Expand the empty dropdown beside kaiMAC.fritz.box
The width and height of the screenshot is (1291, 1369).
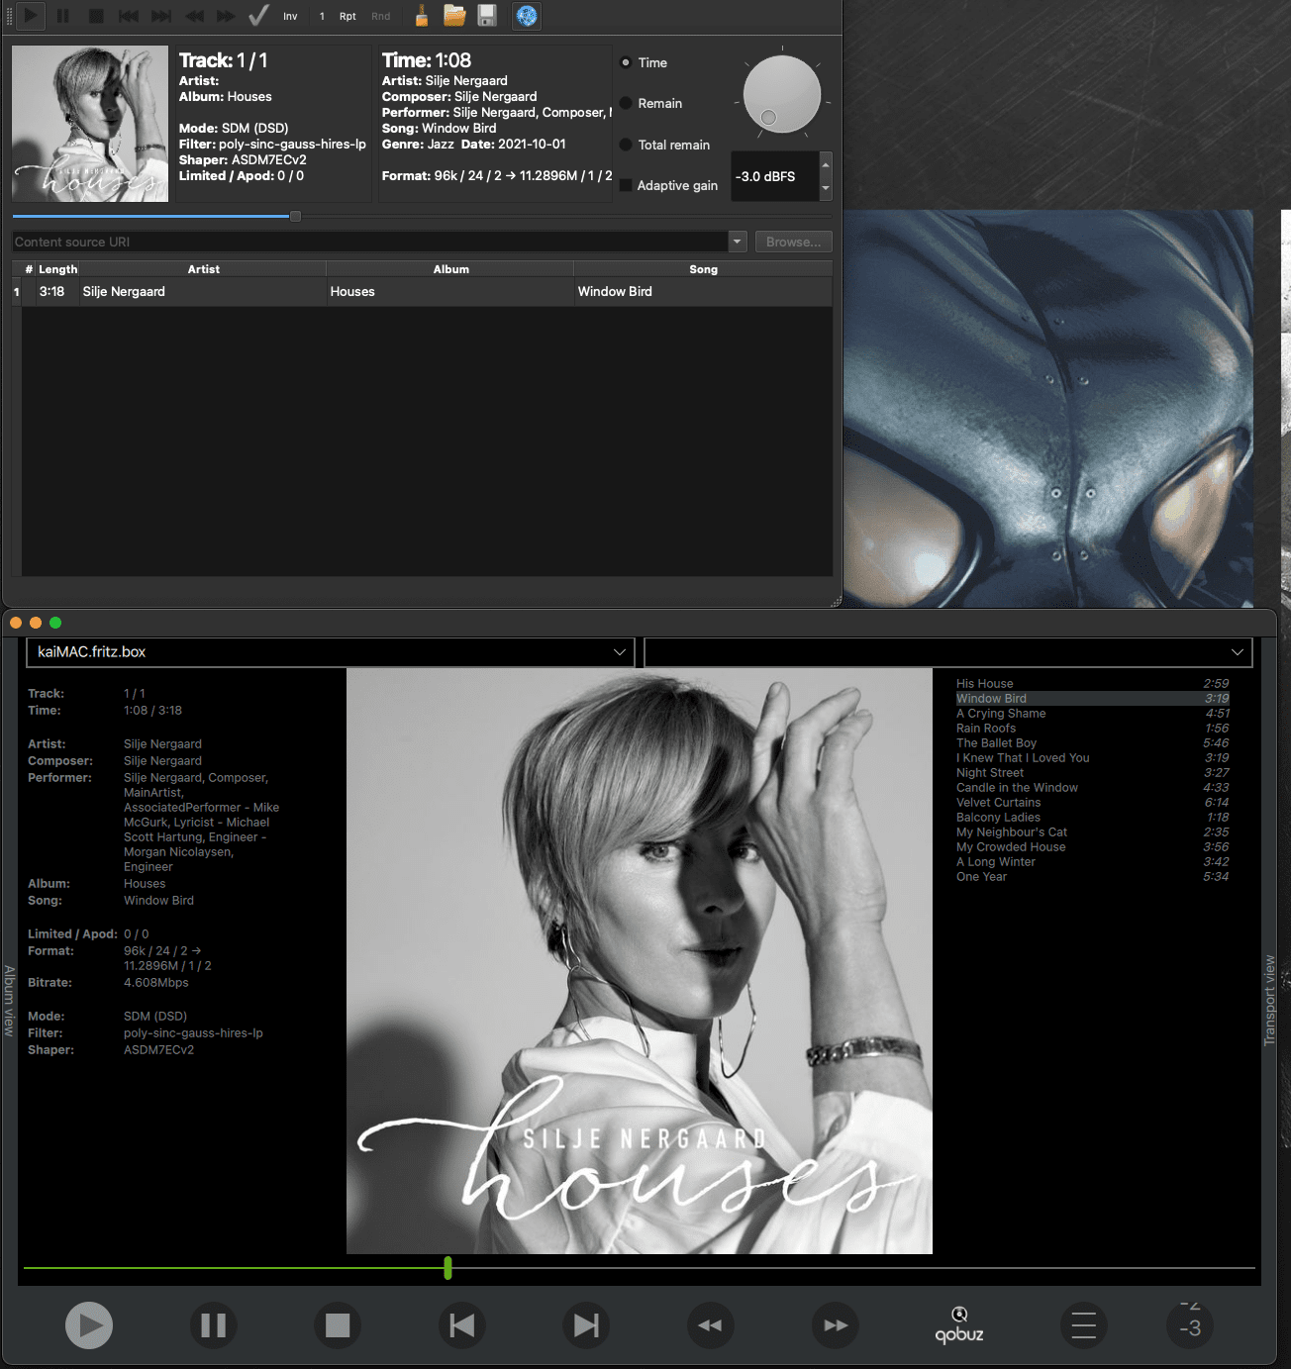tap(1237, 652)
